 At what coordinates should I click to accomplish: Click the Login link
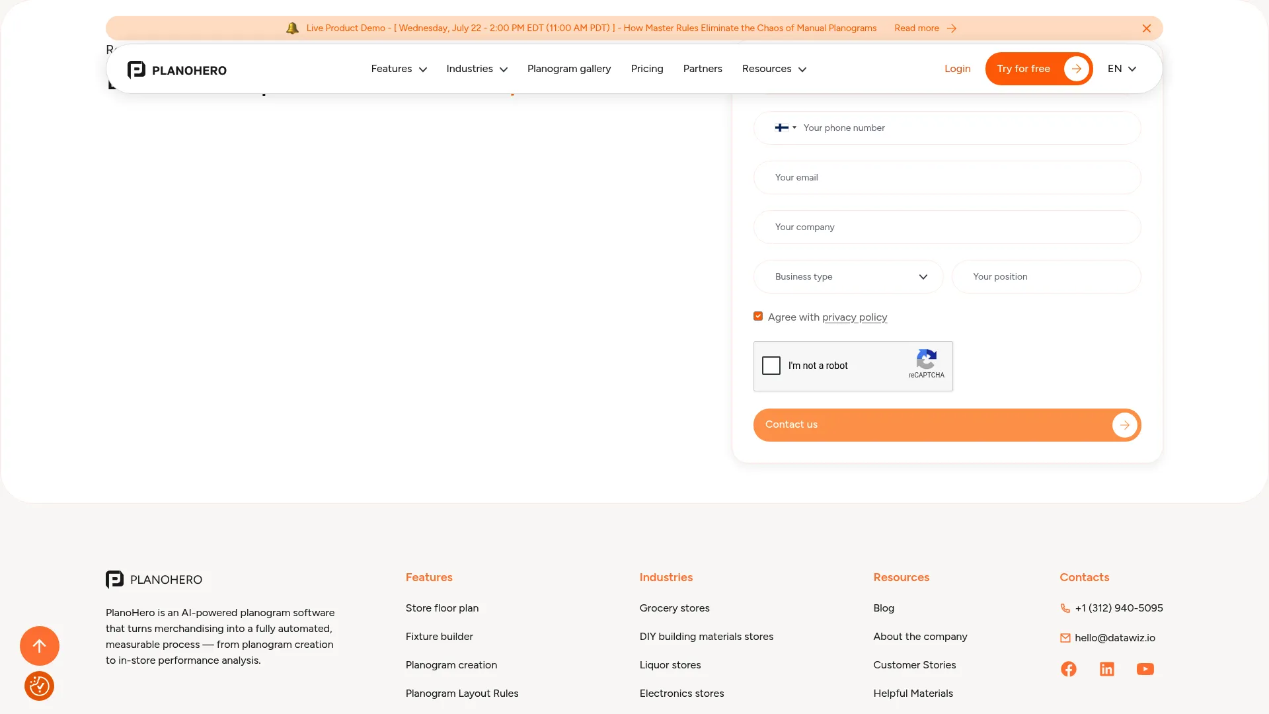957,69
